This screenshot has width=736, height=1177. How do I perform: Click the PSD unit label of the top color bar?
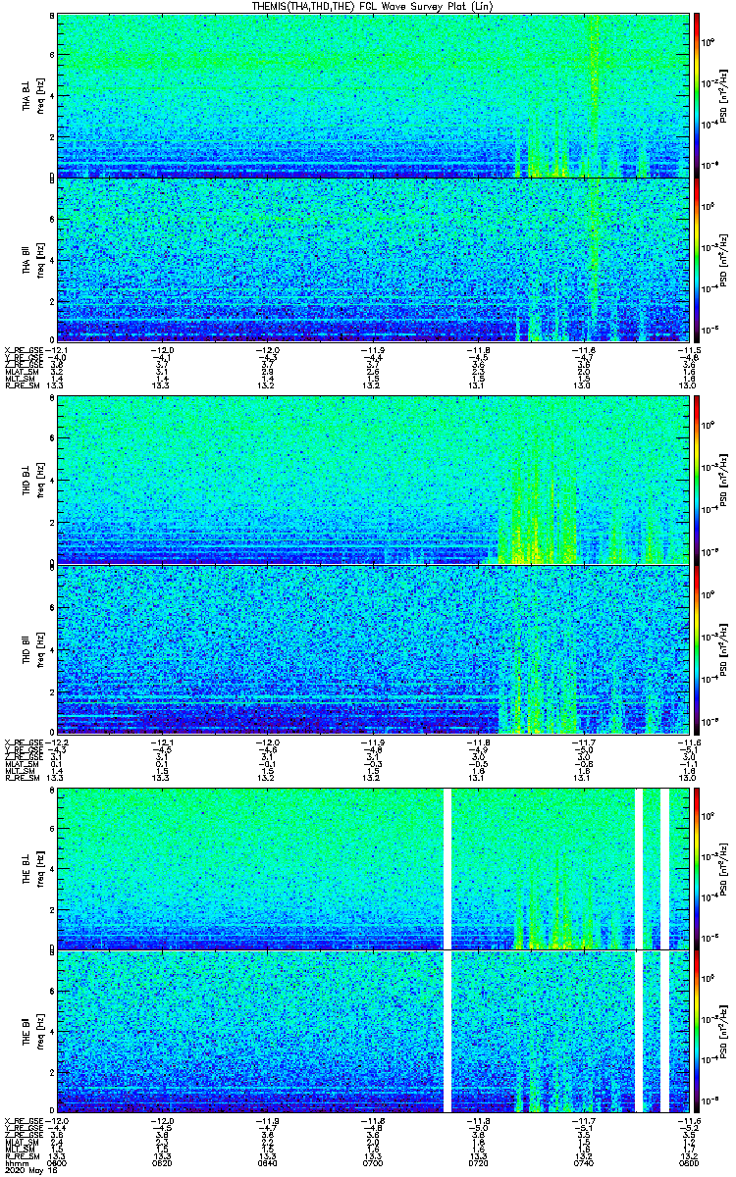coord(722,94)
